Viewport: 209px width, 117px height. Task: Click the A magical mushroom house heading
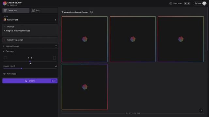pos(75,12)
